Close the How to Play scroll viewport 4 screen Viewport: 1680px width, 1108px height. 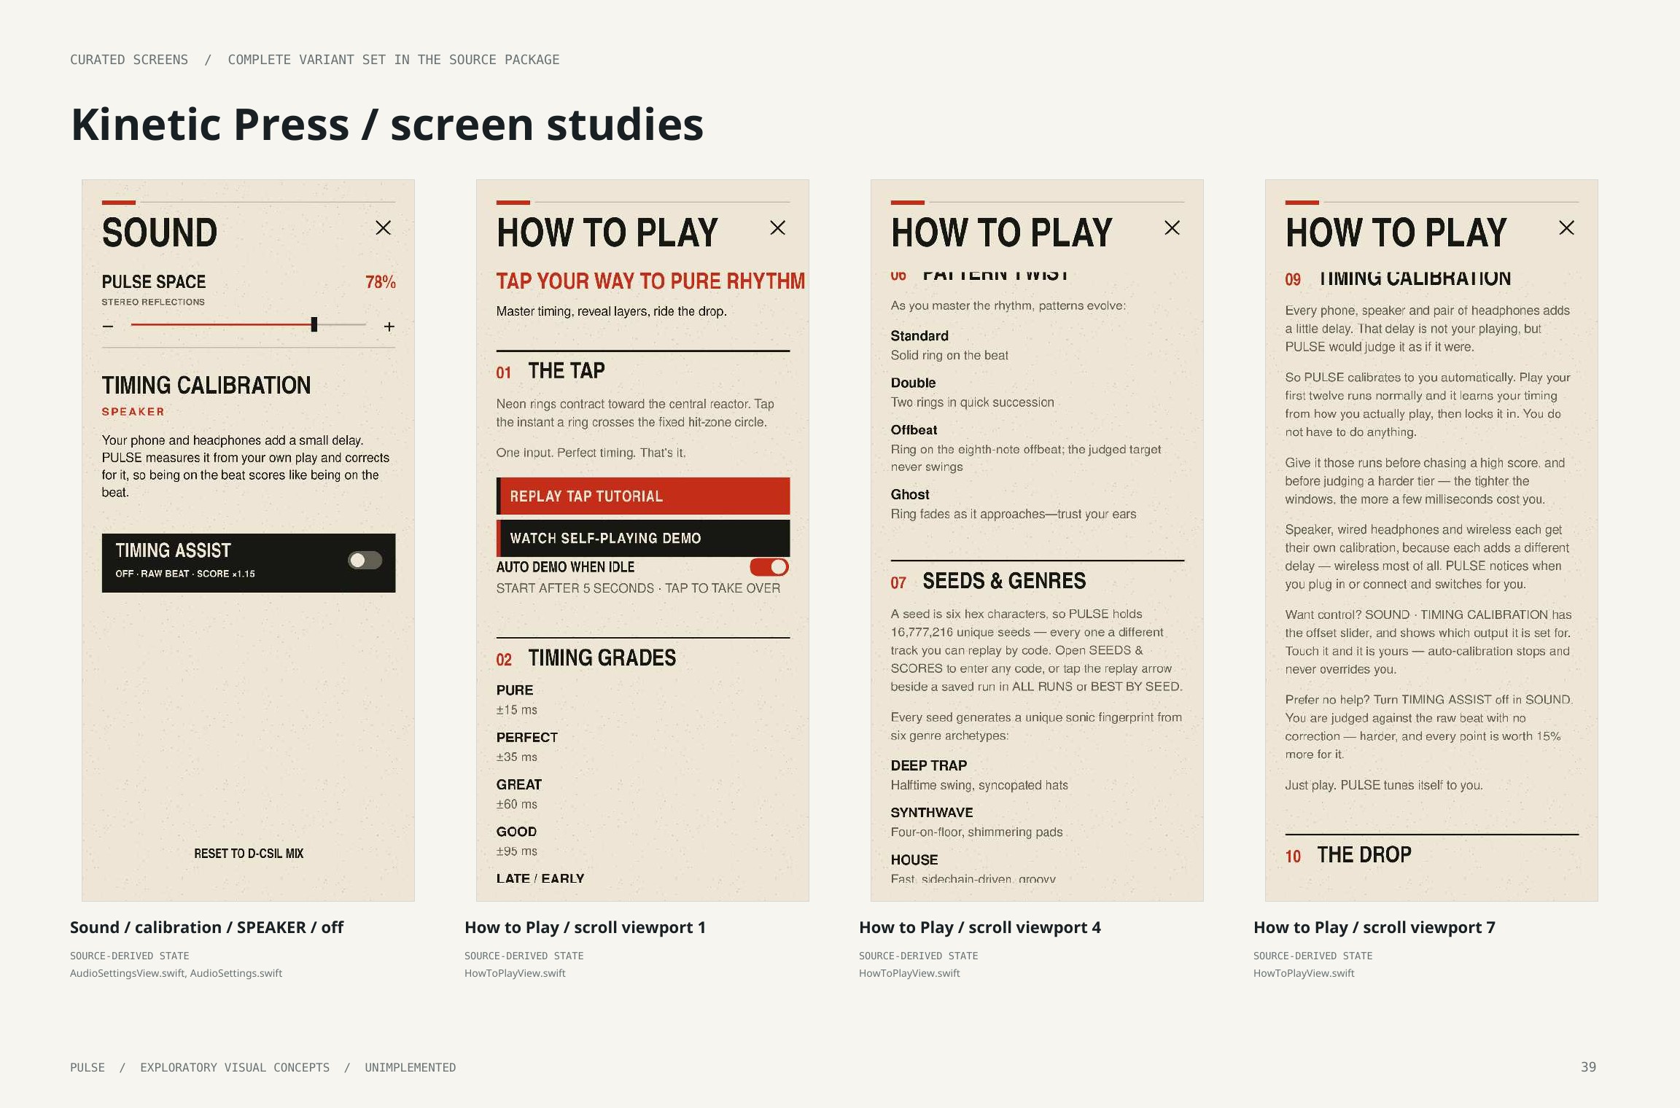(1172, 228)
